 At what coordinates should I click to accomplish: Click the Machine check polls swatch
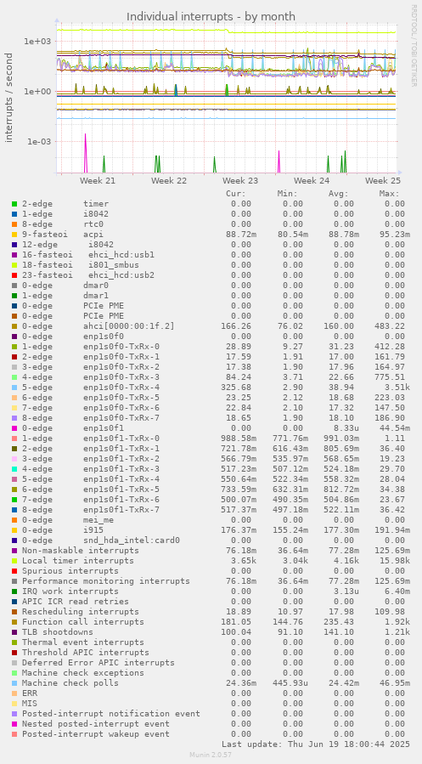pyautogui.click(x=14, y=683)
